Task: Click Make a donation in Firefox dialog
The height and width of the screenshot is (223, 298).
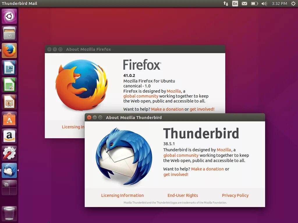Action: (167, 109)
